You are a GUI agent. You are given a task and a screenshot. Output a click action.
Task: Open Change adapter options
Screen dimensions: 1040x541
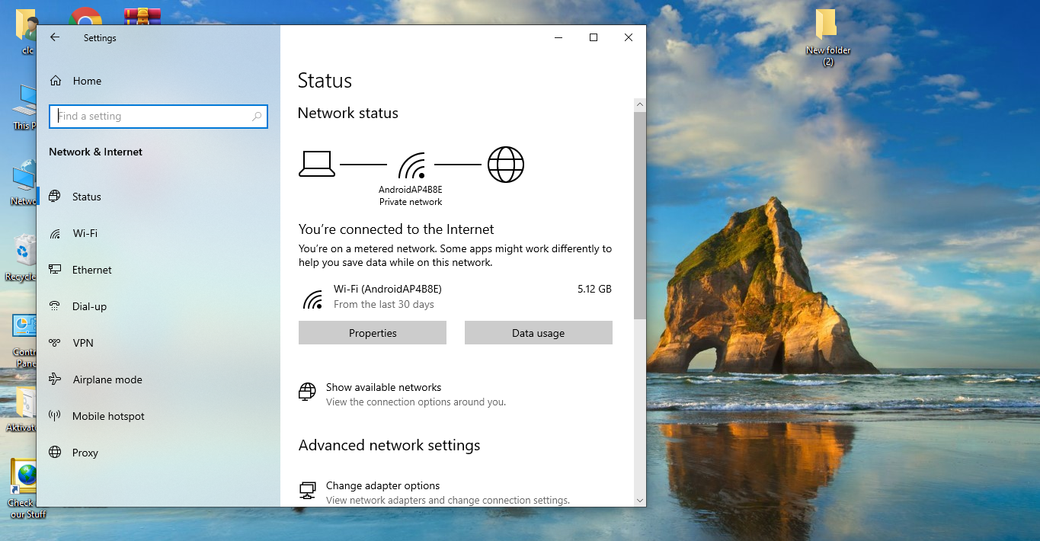382,485
